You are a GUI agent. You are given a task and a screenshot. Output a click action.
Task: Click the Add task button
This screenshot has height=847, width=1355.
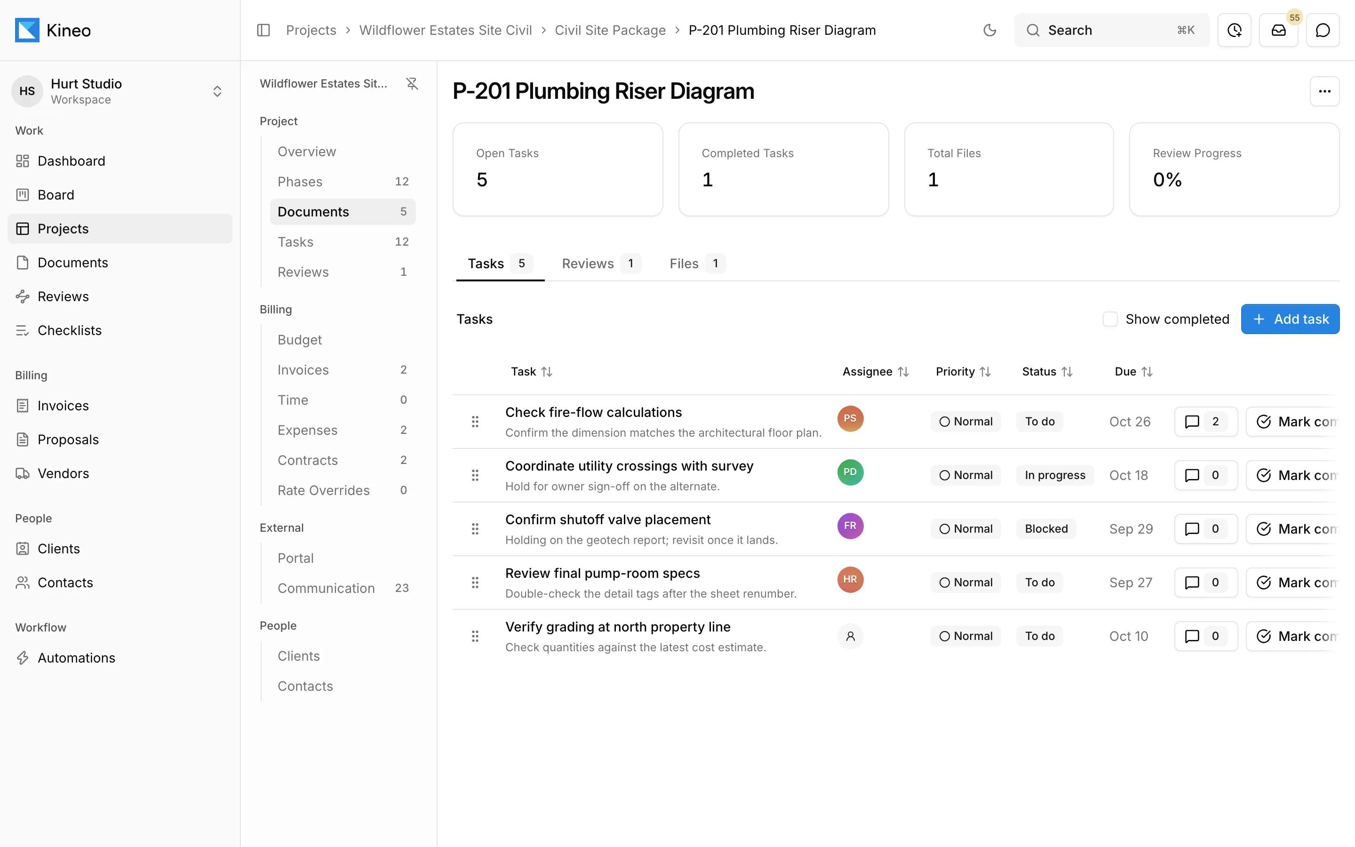click(x=1290, y=320)
